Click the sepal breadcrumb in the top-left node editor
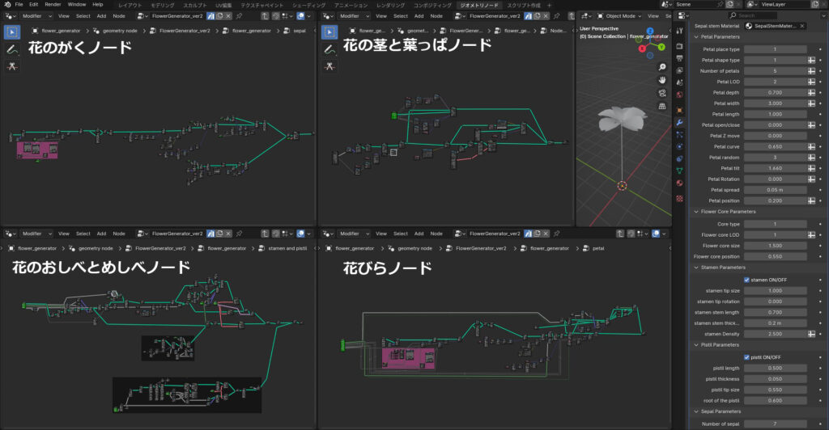 (300, 31)
